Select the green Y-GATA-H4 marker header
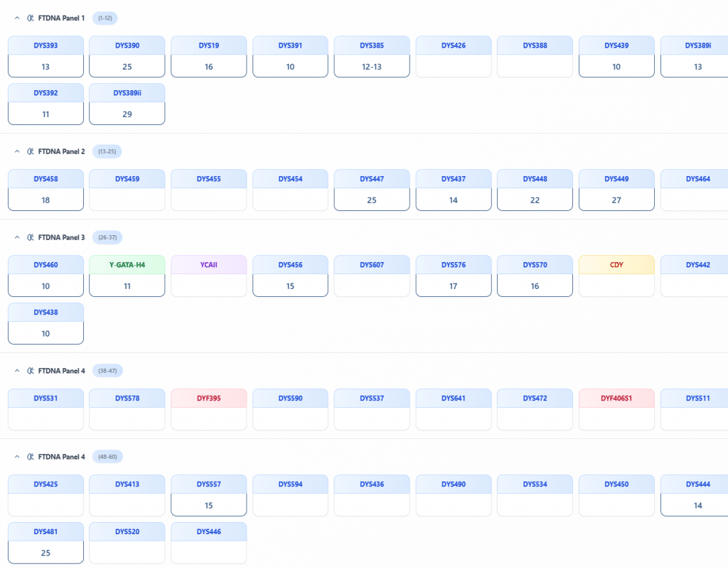728x569 pixels. 127,265
